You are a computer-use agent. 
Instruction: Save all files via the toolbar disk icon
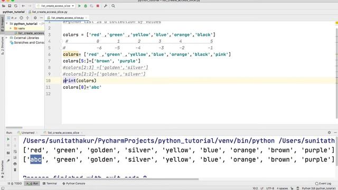[x=10, y=6]
